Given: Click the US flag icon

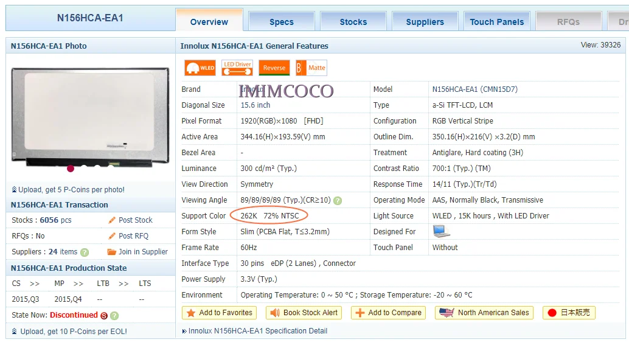Looking at the screenshot, I should tap(447, 313).
